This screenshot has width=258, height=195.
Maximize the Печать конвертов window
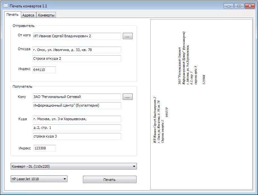tap(239, 6)
